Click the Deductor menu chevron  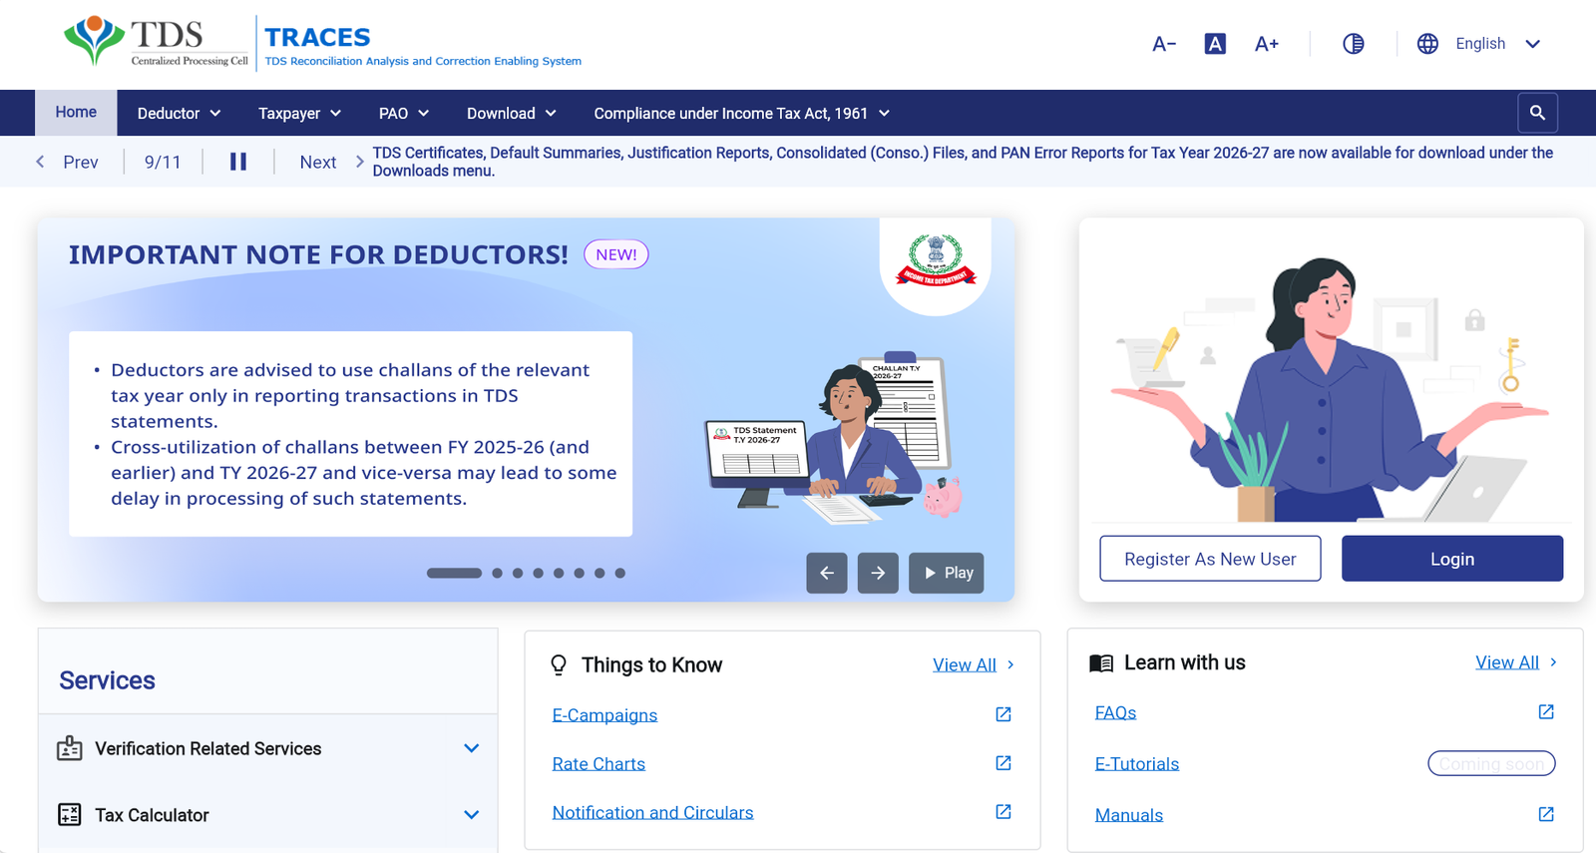[215, 114]
